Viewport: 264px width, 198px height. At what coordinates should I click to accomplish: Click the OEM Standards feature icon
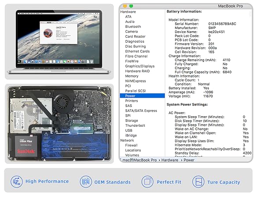tap(86, 182)
